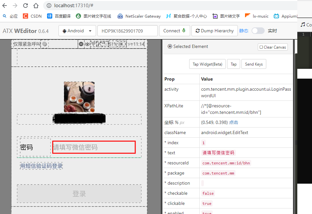Viewport: 312px width, 214px height.
Task: Select the 请填写微信密码 password field
Action: coord(94,147)
